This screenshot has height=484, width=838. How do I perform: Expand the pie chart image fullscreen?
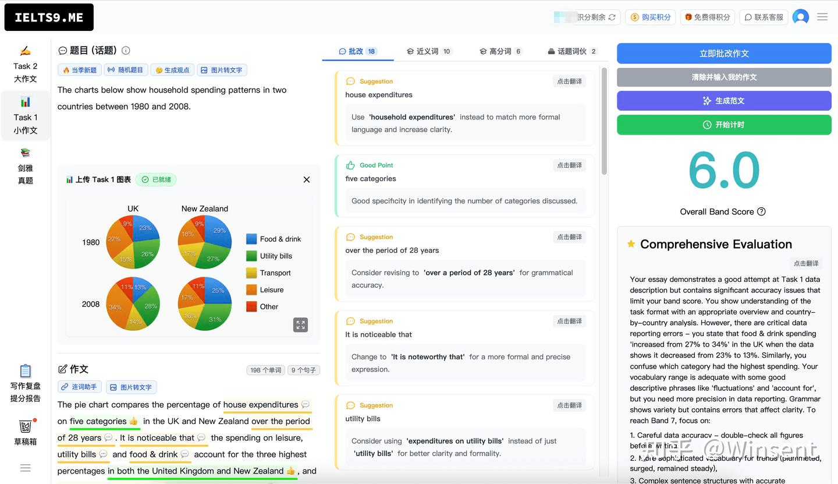pyautogui.click(x=300, y=325)
